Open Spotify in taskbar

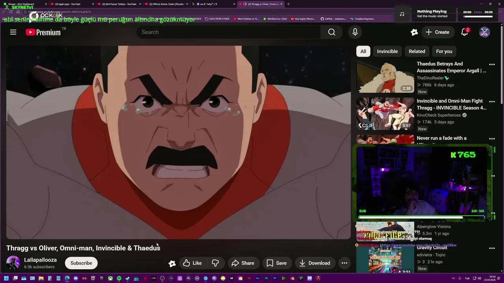tap(119, 279)
